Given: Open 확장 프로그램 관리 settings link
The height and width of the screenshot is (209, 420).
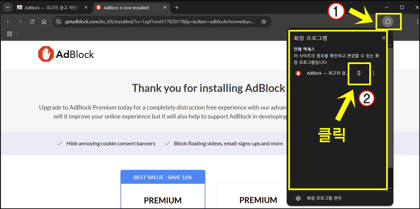Looking at the screenshot, I should pos(324,198).
